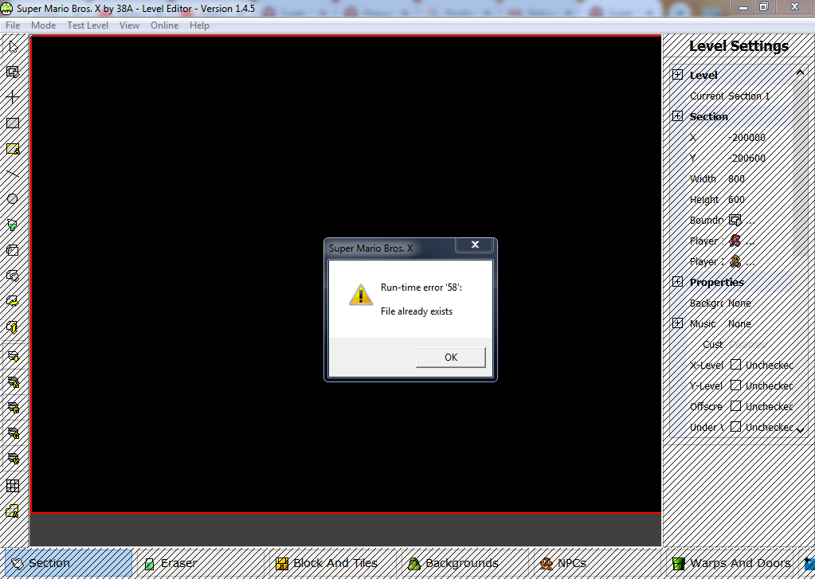Click the Current Section 1 row
This screenshot has height=579, width=815.
tap(730, 96)
